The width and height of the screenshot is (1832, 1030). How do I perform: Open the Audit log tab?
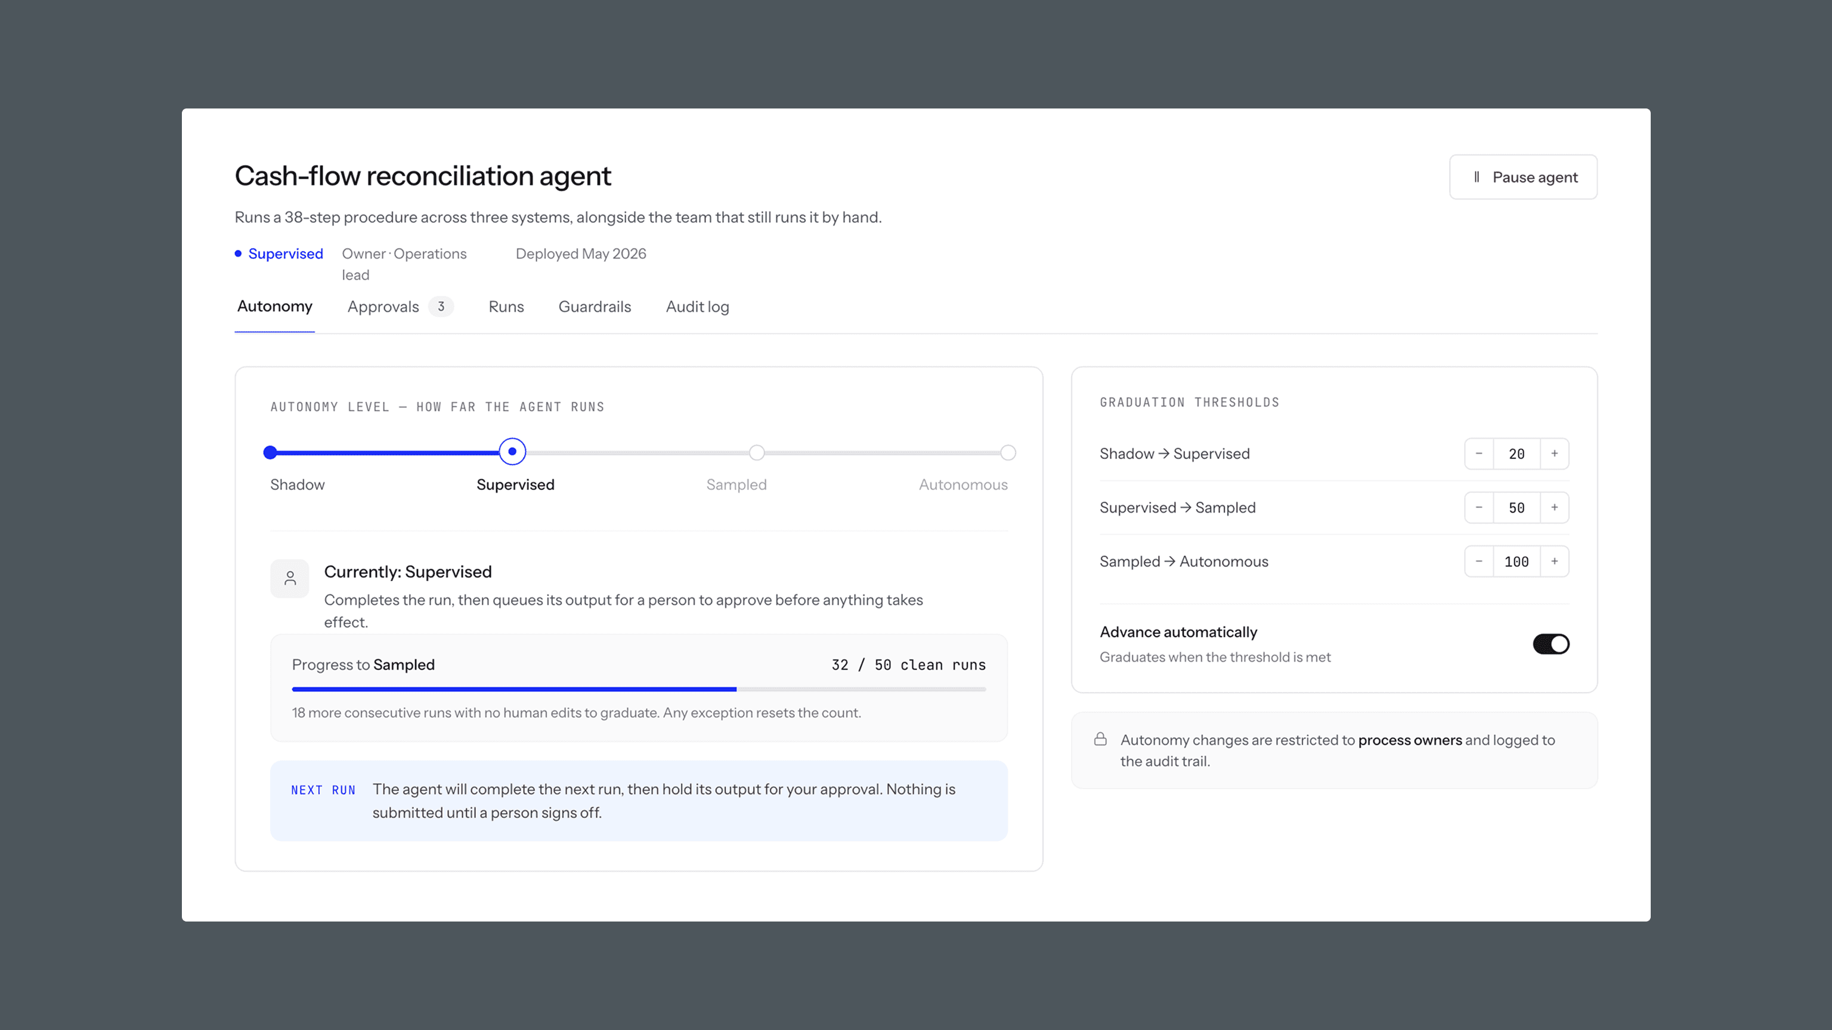tap(697, 306)
